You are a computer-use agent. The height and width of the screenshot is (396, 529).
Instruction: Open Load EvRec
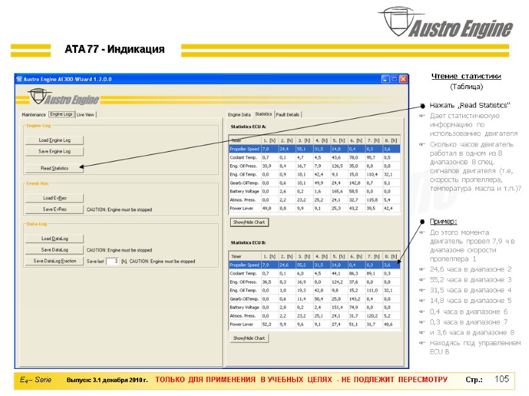coord(54,198)
